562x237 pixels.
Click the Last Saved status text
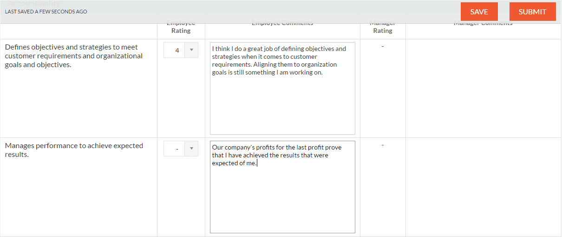point(46,12)
